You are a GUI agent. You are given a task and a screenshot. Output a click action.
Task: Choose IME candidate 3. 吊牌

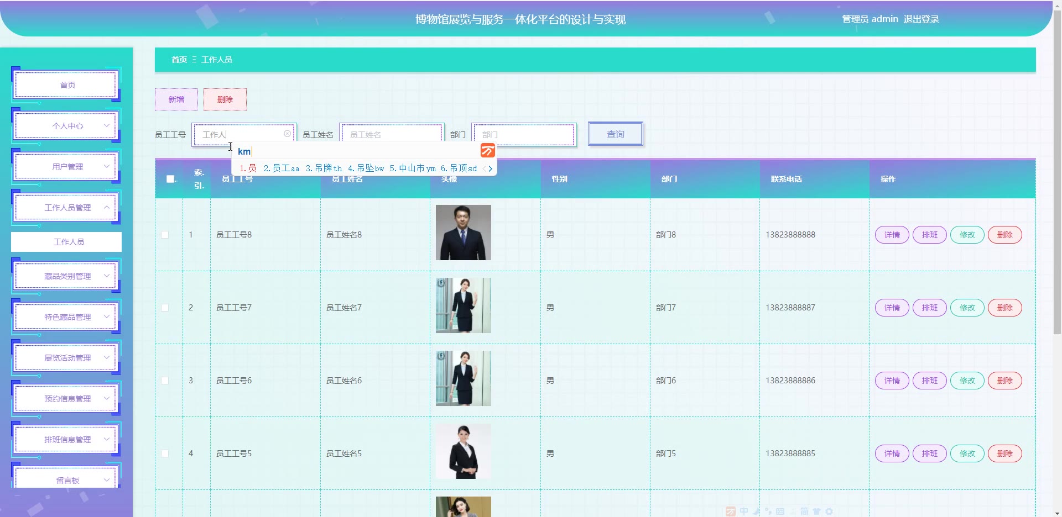(324, 168)
